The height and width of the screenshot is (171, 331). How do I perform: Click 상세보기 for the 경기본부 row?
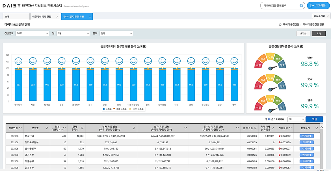click(307, 155)
